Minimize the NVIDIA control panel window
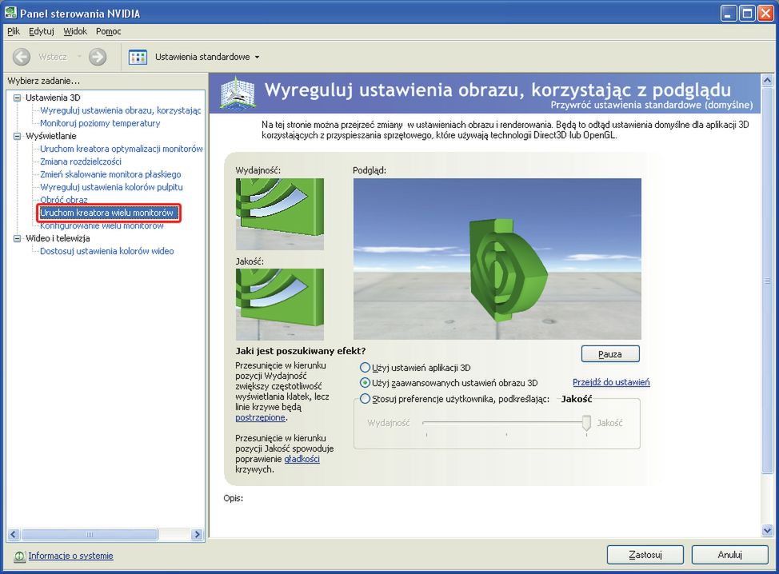 coord(729,14)
